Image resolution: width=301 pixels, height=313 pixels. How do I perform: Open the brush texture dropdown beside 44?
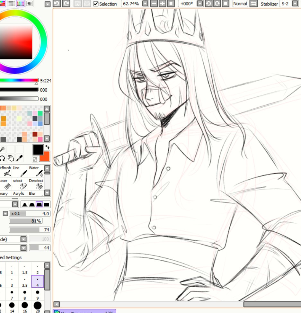click(23, 248)
